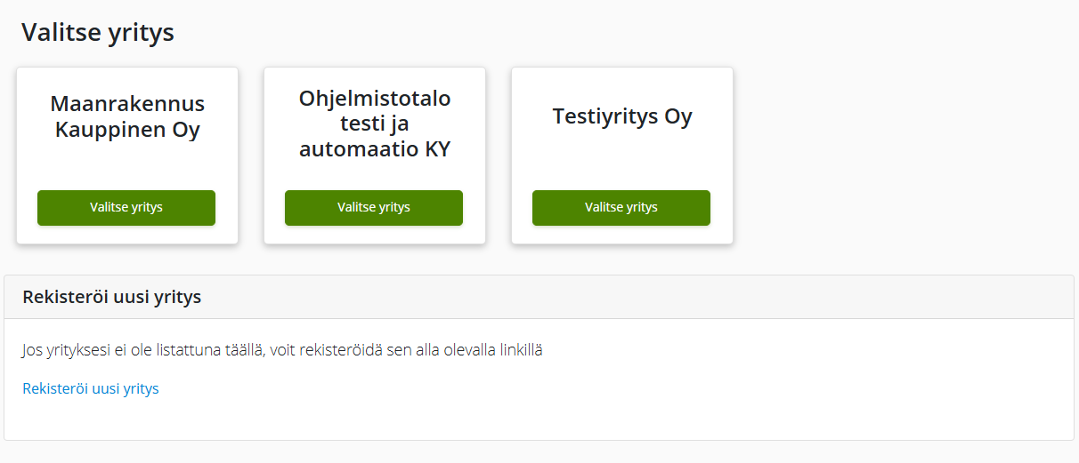Click the Ohjelmistotalo testi ja automaatio KY title

click(x=375, y=124)
